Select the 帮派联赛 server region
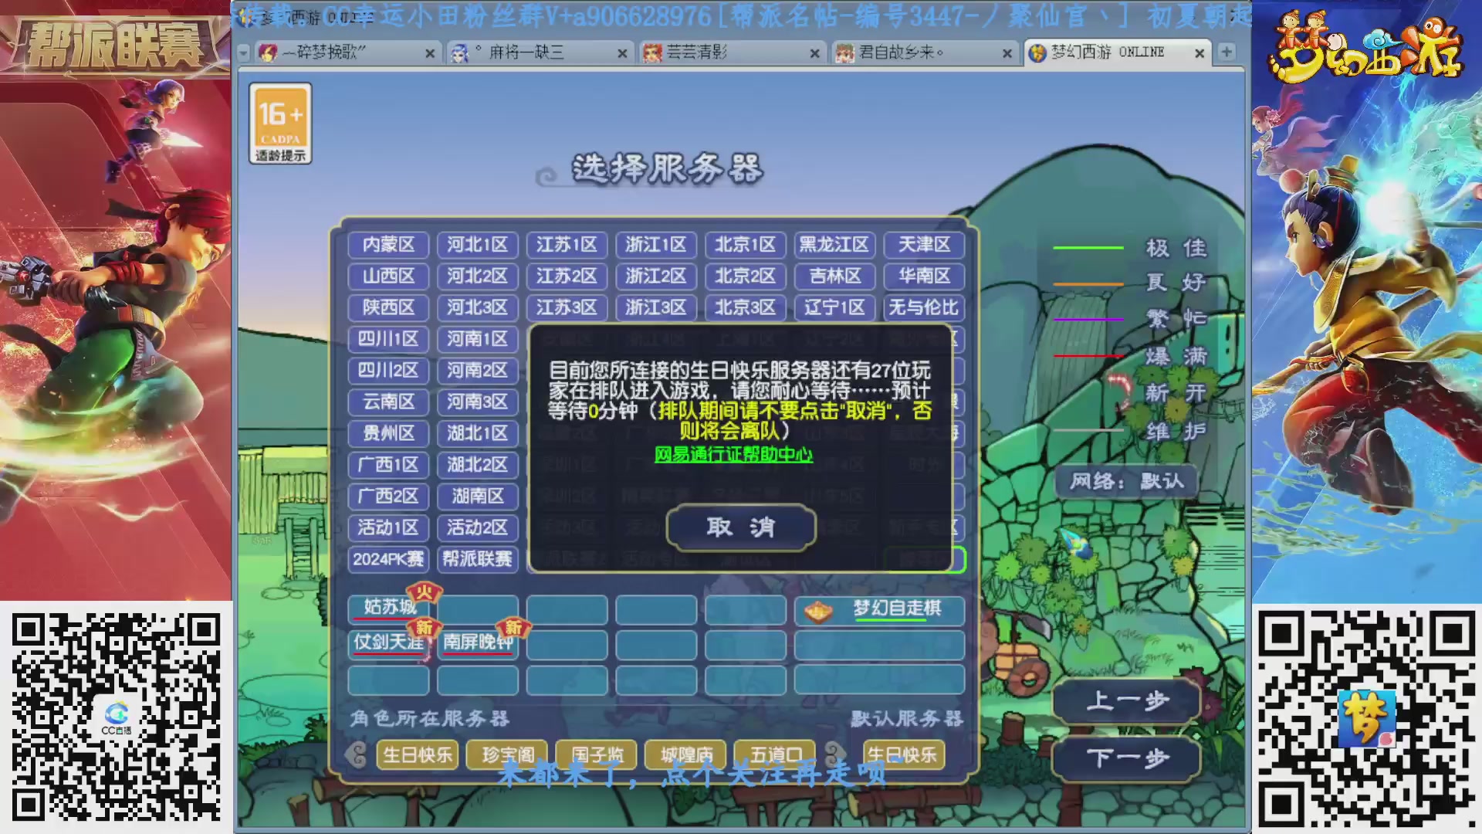 (477, 559)
